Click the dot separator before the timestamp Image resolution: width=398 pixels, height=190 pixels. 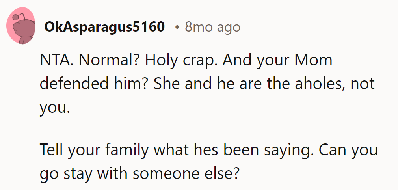coord(178,27)
